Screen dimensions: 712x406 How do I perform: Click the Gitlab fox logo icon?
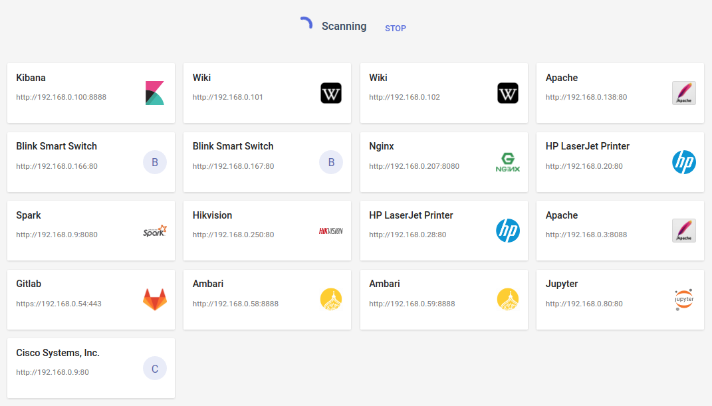155,300
